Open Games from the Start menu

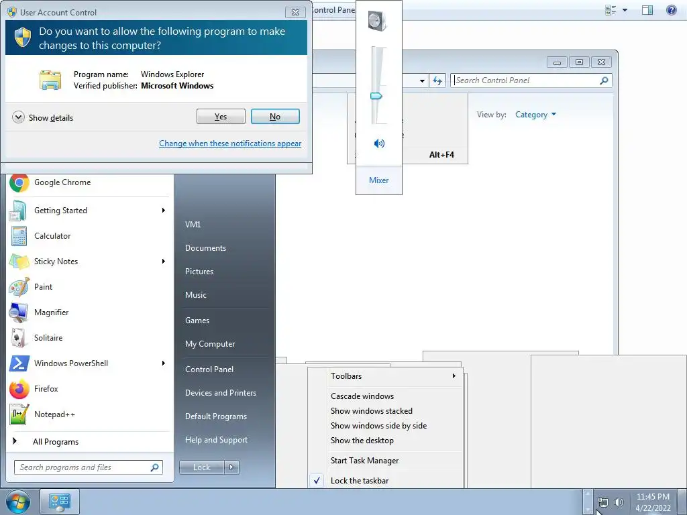click(197, 320)
